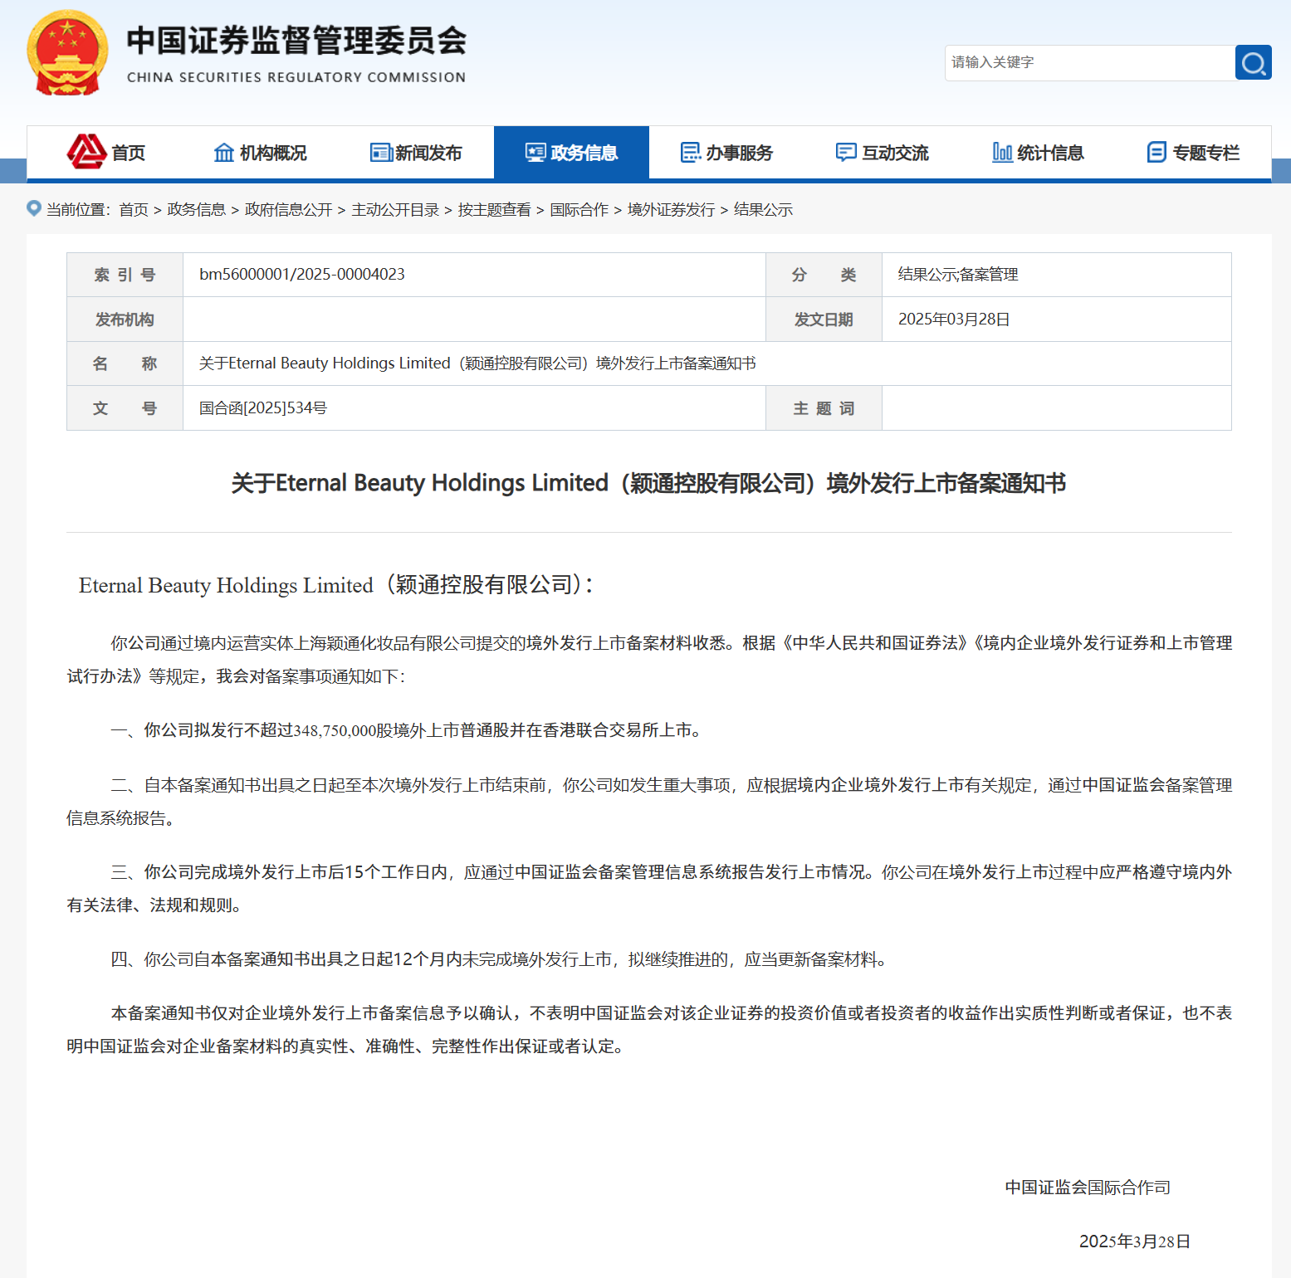This screenshot has height=1278, width=1291.
Task: Follow the breadcrumb link 首页
Action: click(x=134, y=210)
